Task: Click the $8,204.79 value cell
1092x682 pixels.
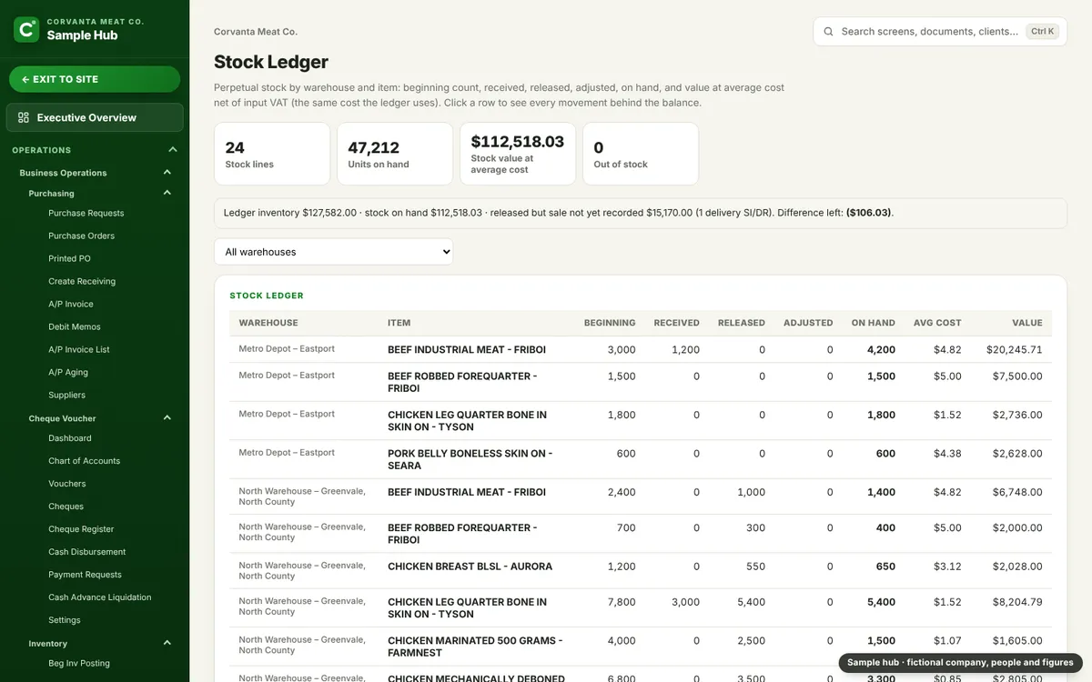Action: coord(1017,602)
